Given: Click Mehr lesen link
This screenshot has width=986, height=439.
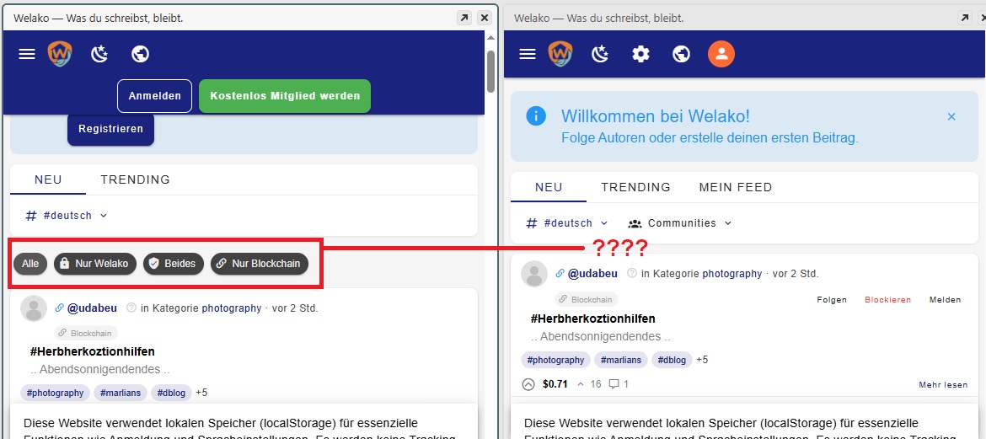Looking at the screenshot, I should coord(943,384).
